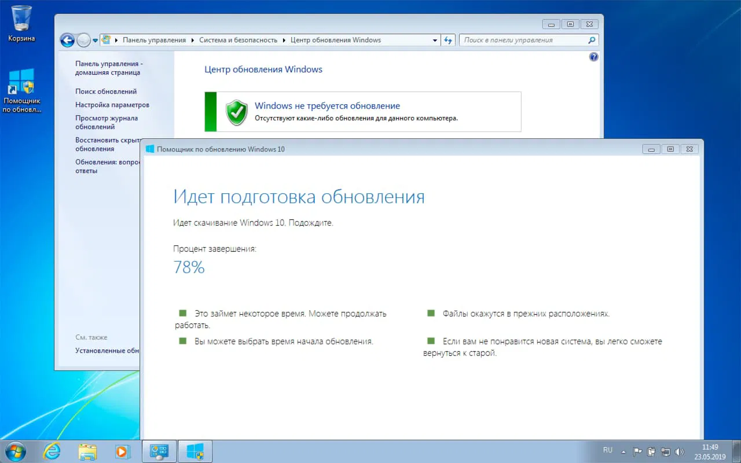Go to Панель управления via breadcrumb
This screenshot has width=741, height=463.
pyautogui.click(x=154, y=40)
